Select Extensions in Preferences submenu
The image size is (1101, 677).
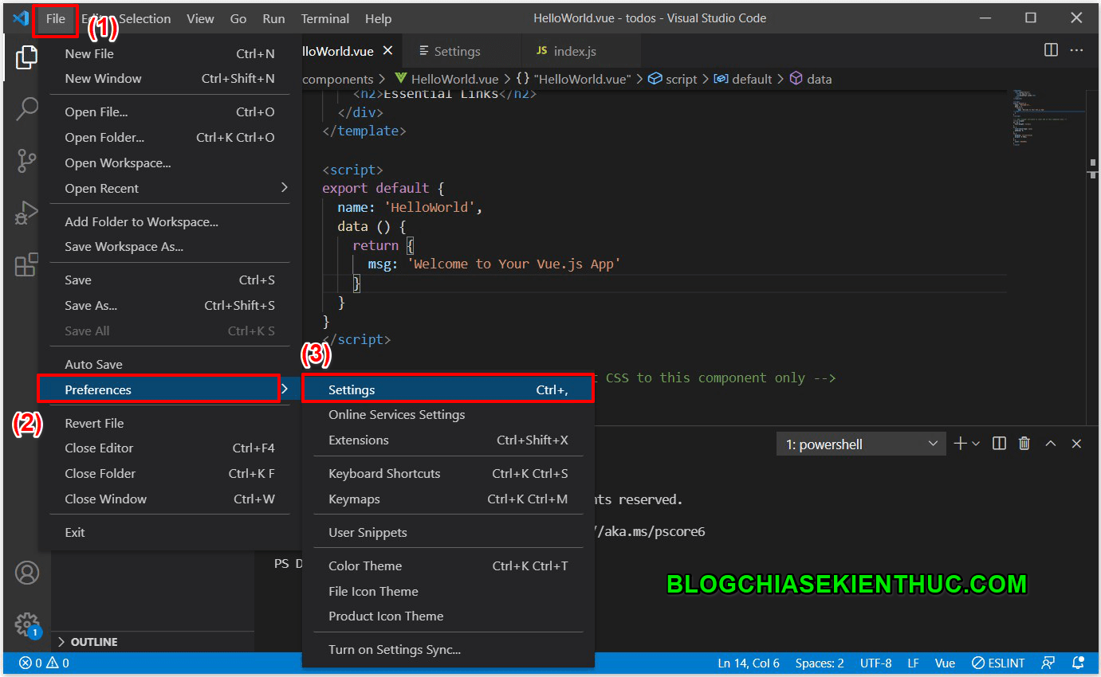(448, 440)
